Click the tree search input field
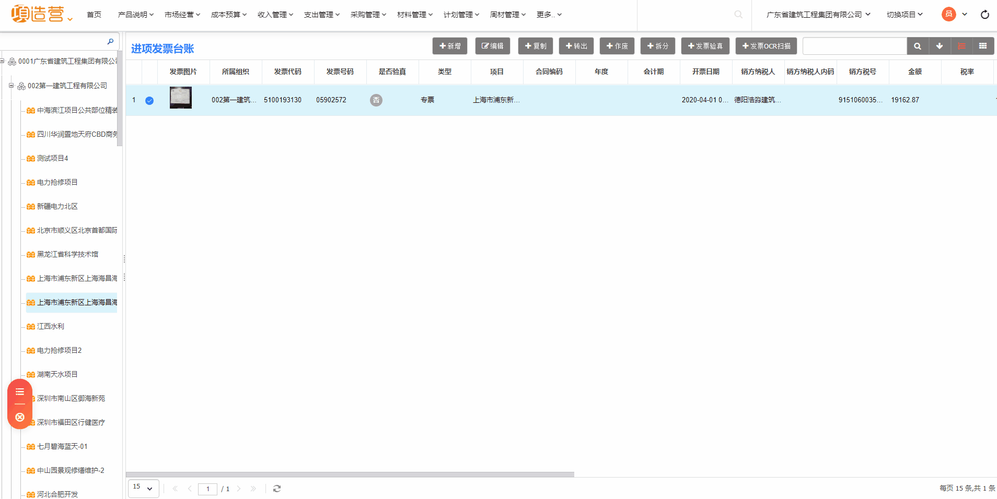Image resolution: width=997 pixels, height=499 pixels. pos(52,41)
